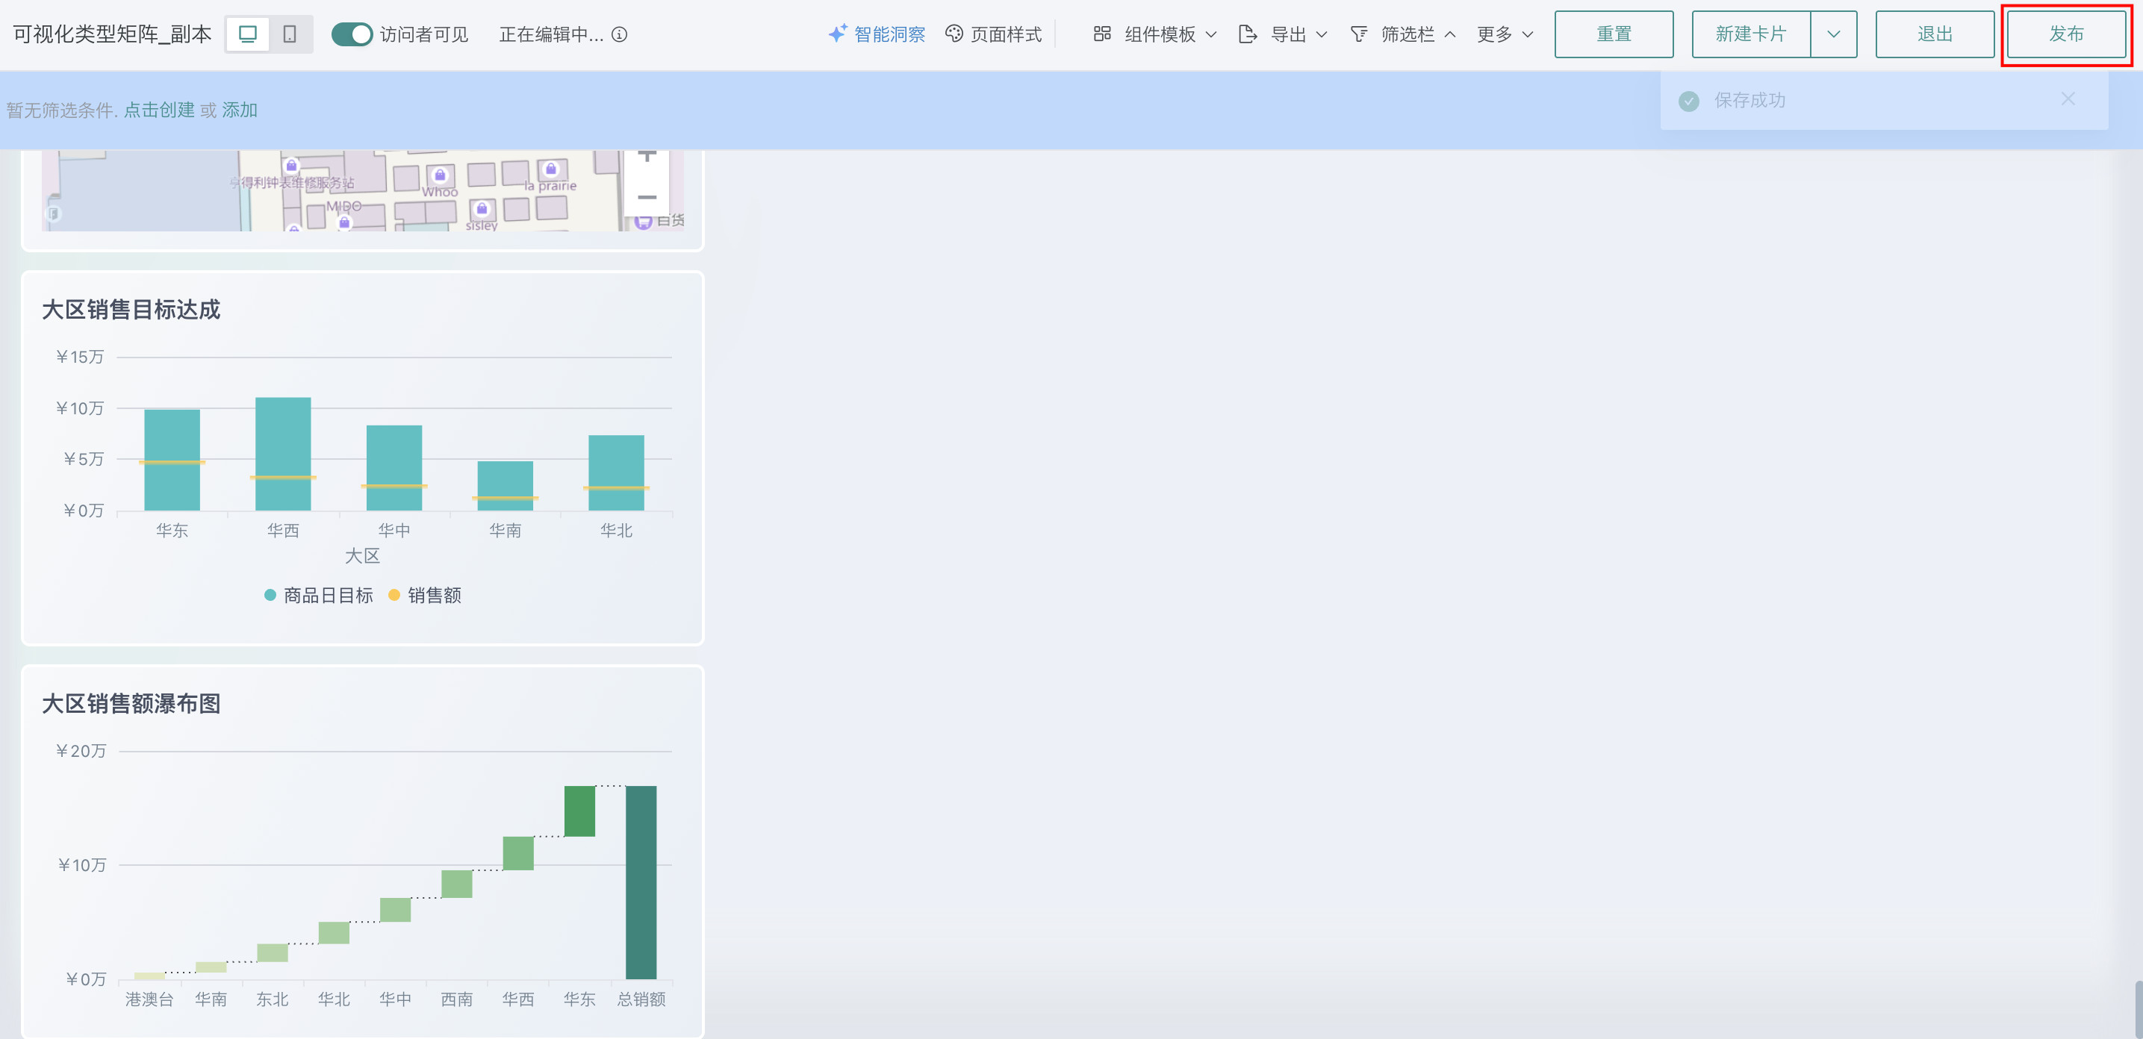Toggle 访问者可见 visitor visibility switch

tap(352, 34)
